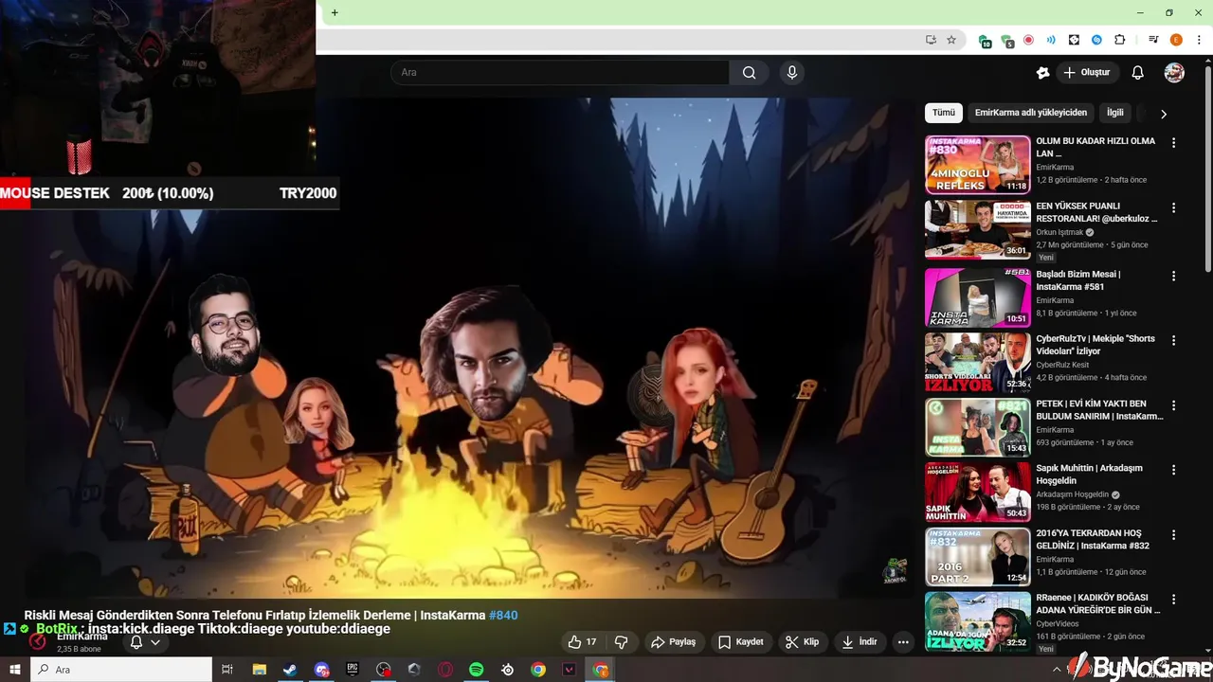Open Windows Start menu
This screenshot has height=682, width=1213.
14,670
